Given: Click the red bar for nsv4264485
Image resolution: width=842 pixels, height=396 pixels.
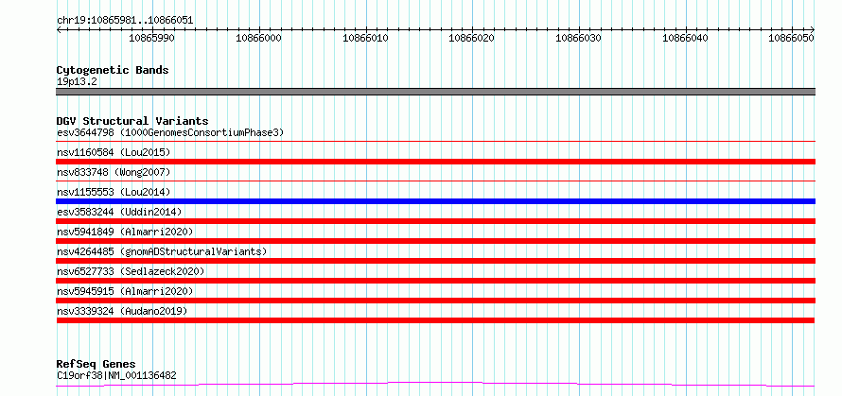Looking at the screenshot, I should tap(435, 261).
